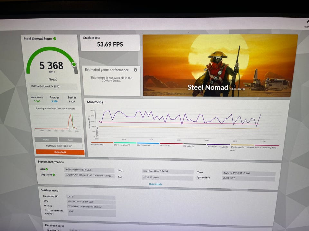This screenshot has width=309, height=231.
Task: Toggle the CPU Temperature legend series
Action: click(x=125, y=144)
